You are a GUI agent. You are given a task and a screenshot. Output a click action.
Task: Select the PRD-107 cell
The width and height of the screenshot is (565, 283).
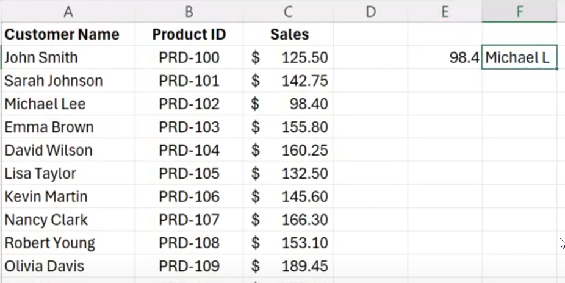click(x=189, y=220)
